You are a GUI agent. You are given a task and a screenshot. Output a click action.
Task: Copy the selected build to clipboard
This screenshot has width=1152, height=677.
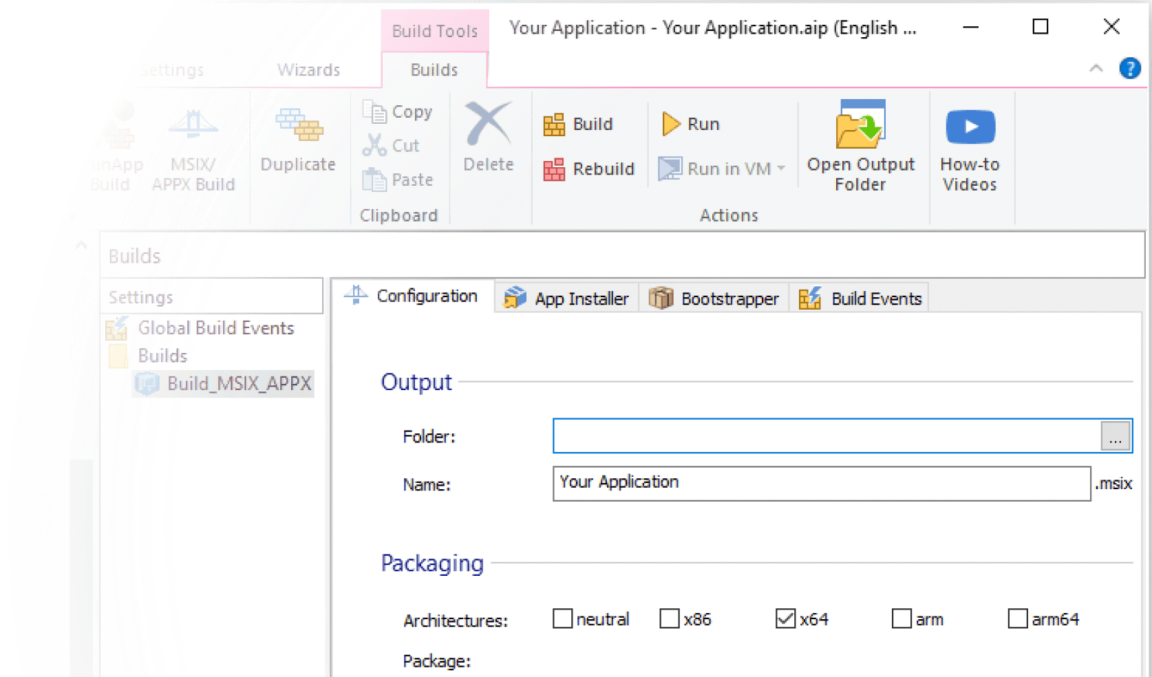click(x=398, y=111)
